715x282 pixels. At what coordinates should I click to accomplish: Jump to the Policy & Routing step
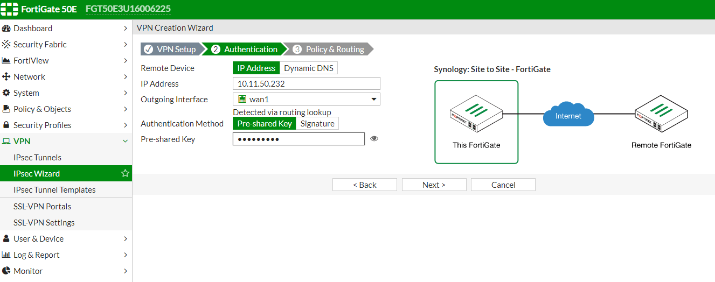coord(329,49)
